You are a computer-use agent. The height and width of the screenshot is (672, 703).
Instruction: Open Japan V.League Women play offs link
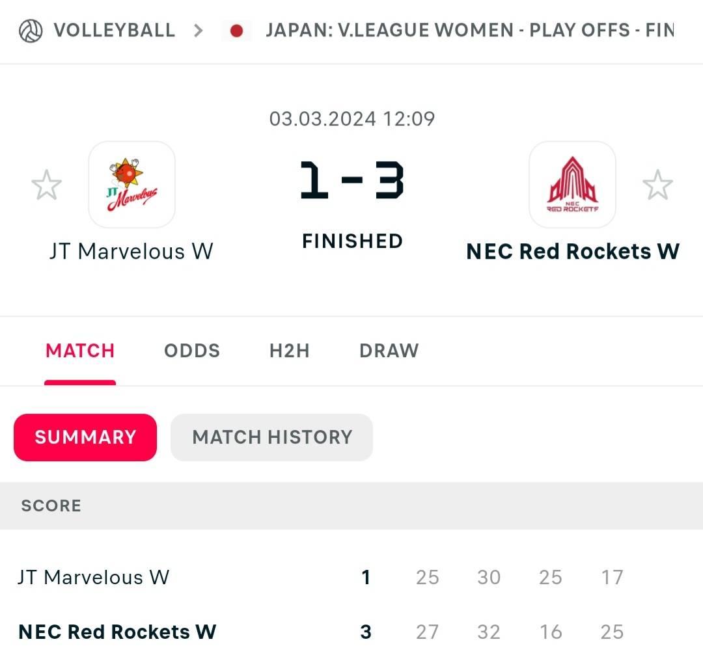pyautogui.click(x=470, y=31)
